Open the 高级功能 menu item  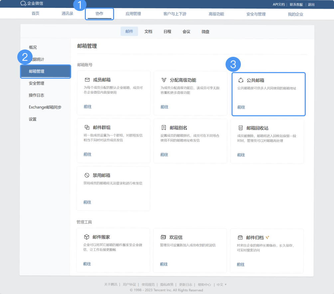click(x=216, y=14)
